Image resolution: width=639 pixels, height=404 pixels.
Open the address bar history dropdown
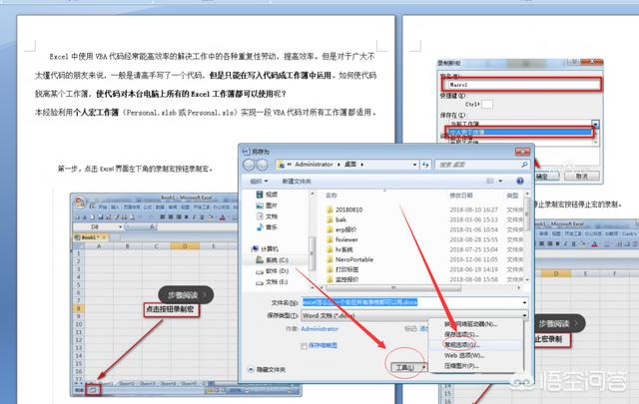point(415,165)
